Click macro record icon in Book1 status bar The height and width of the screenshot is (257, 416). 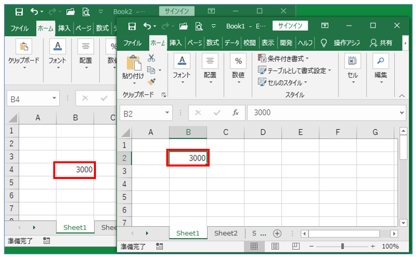pyautogui.click(x=159, y=247)
